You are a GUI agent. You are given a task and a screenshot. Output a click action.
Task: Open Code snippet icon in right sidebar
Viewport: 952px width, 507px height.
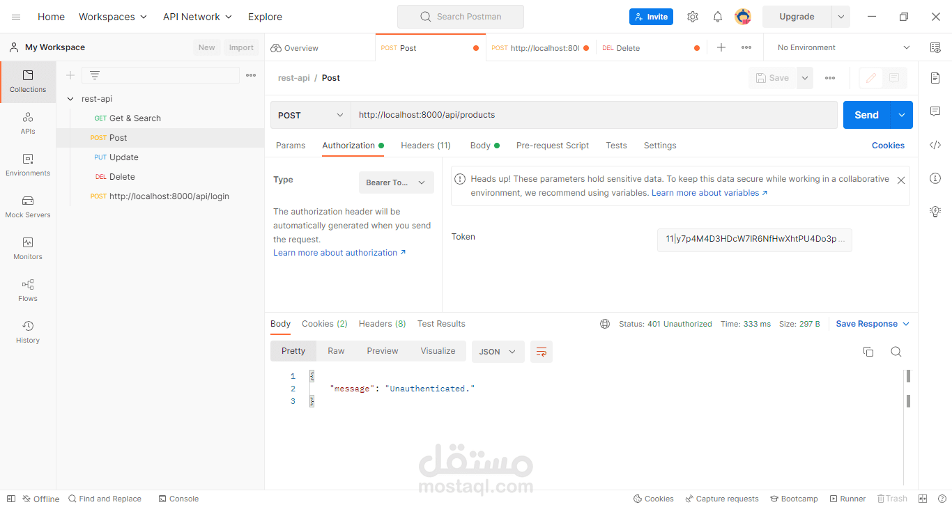935,145
